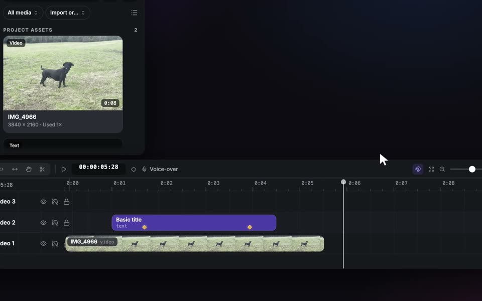This screenshot has height=301, width=482.
Task: Click the 0:01 ruler mark
Action: [119, 183]
